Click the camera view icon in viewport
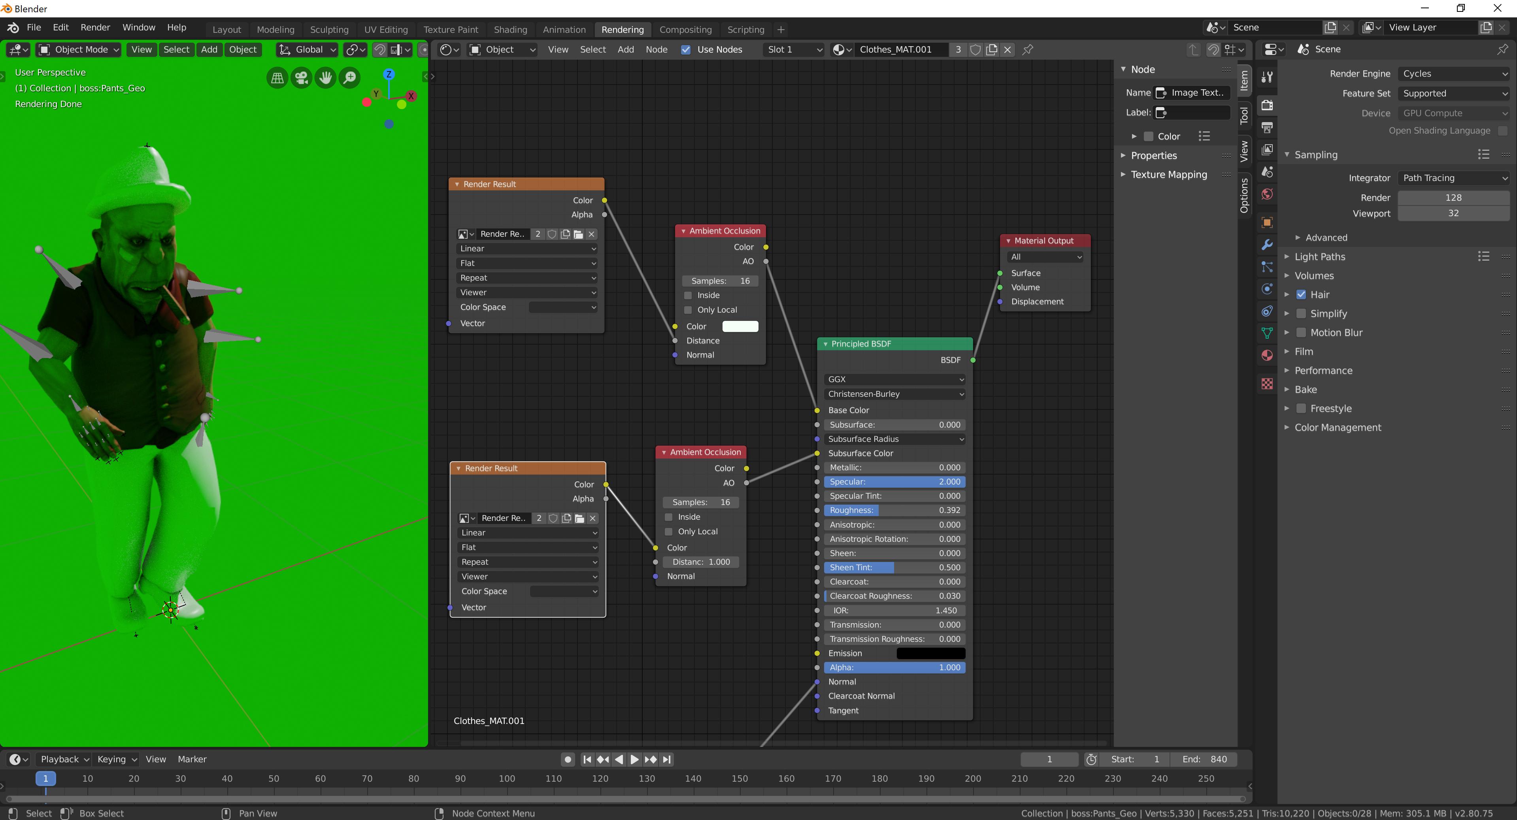 tap(302, 78)
